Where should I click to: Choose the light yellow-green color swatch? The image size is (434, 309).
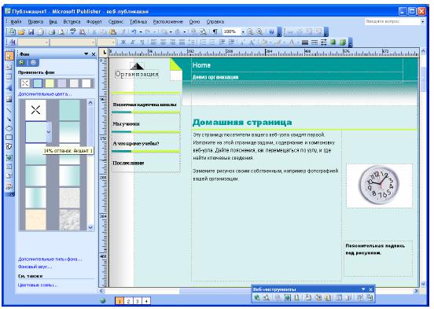coord(50,83)
